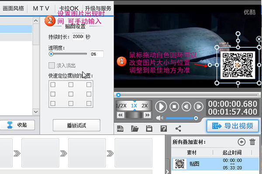Open the 升级与服务 tab
262x174 pixels.
tap(98, 8)
